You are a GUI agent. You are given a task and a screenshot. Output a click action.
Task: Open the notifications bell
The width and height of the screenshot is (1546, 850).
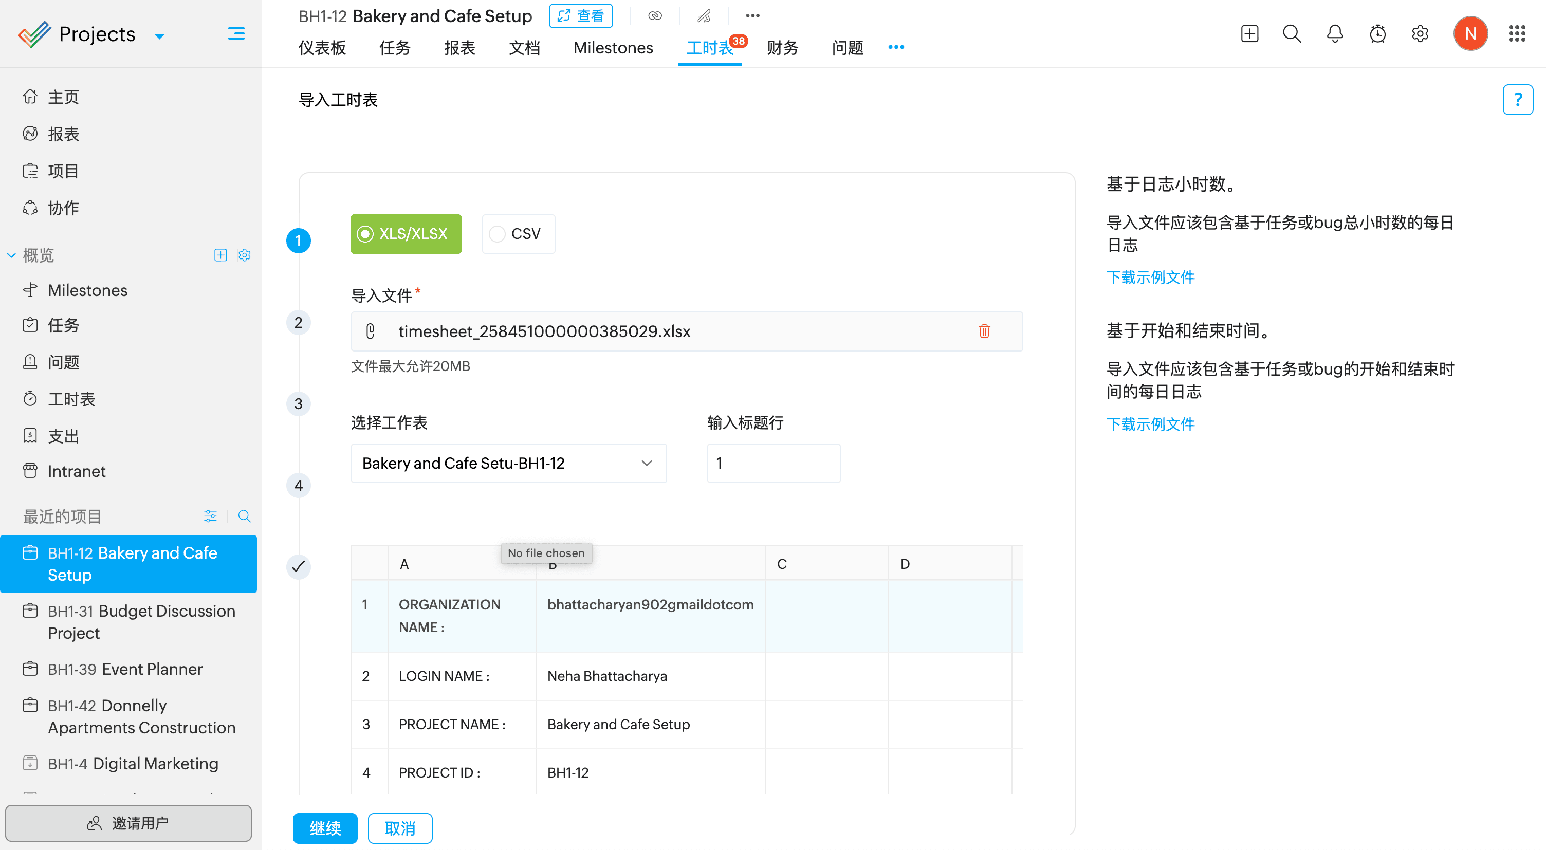coord(1334,33)
